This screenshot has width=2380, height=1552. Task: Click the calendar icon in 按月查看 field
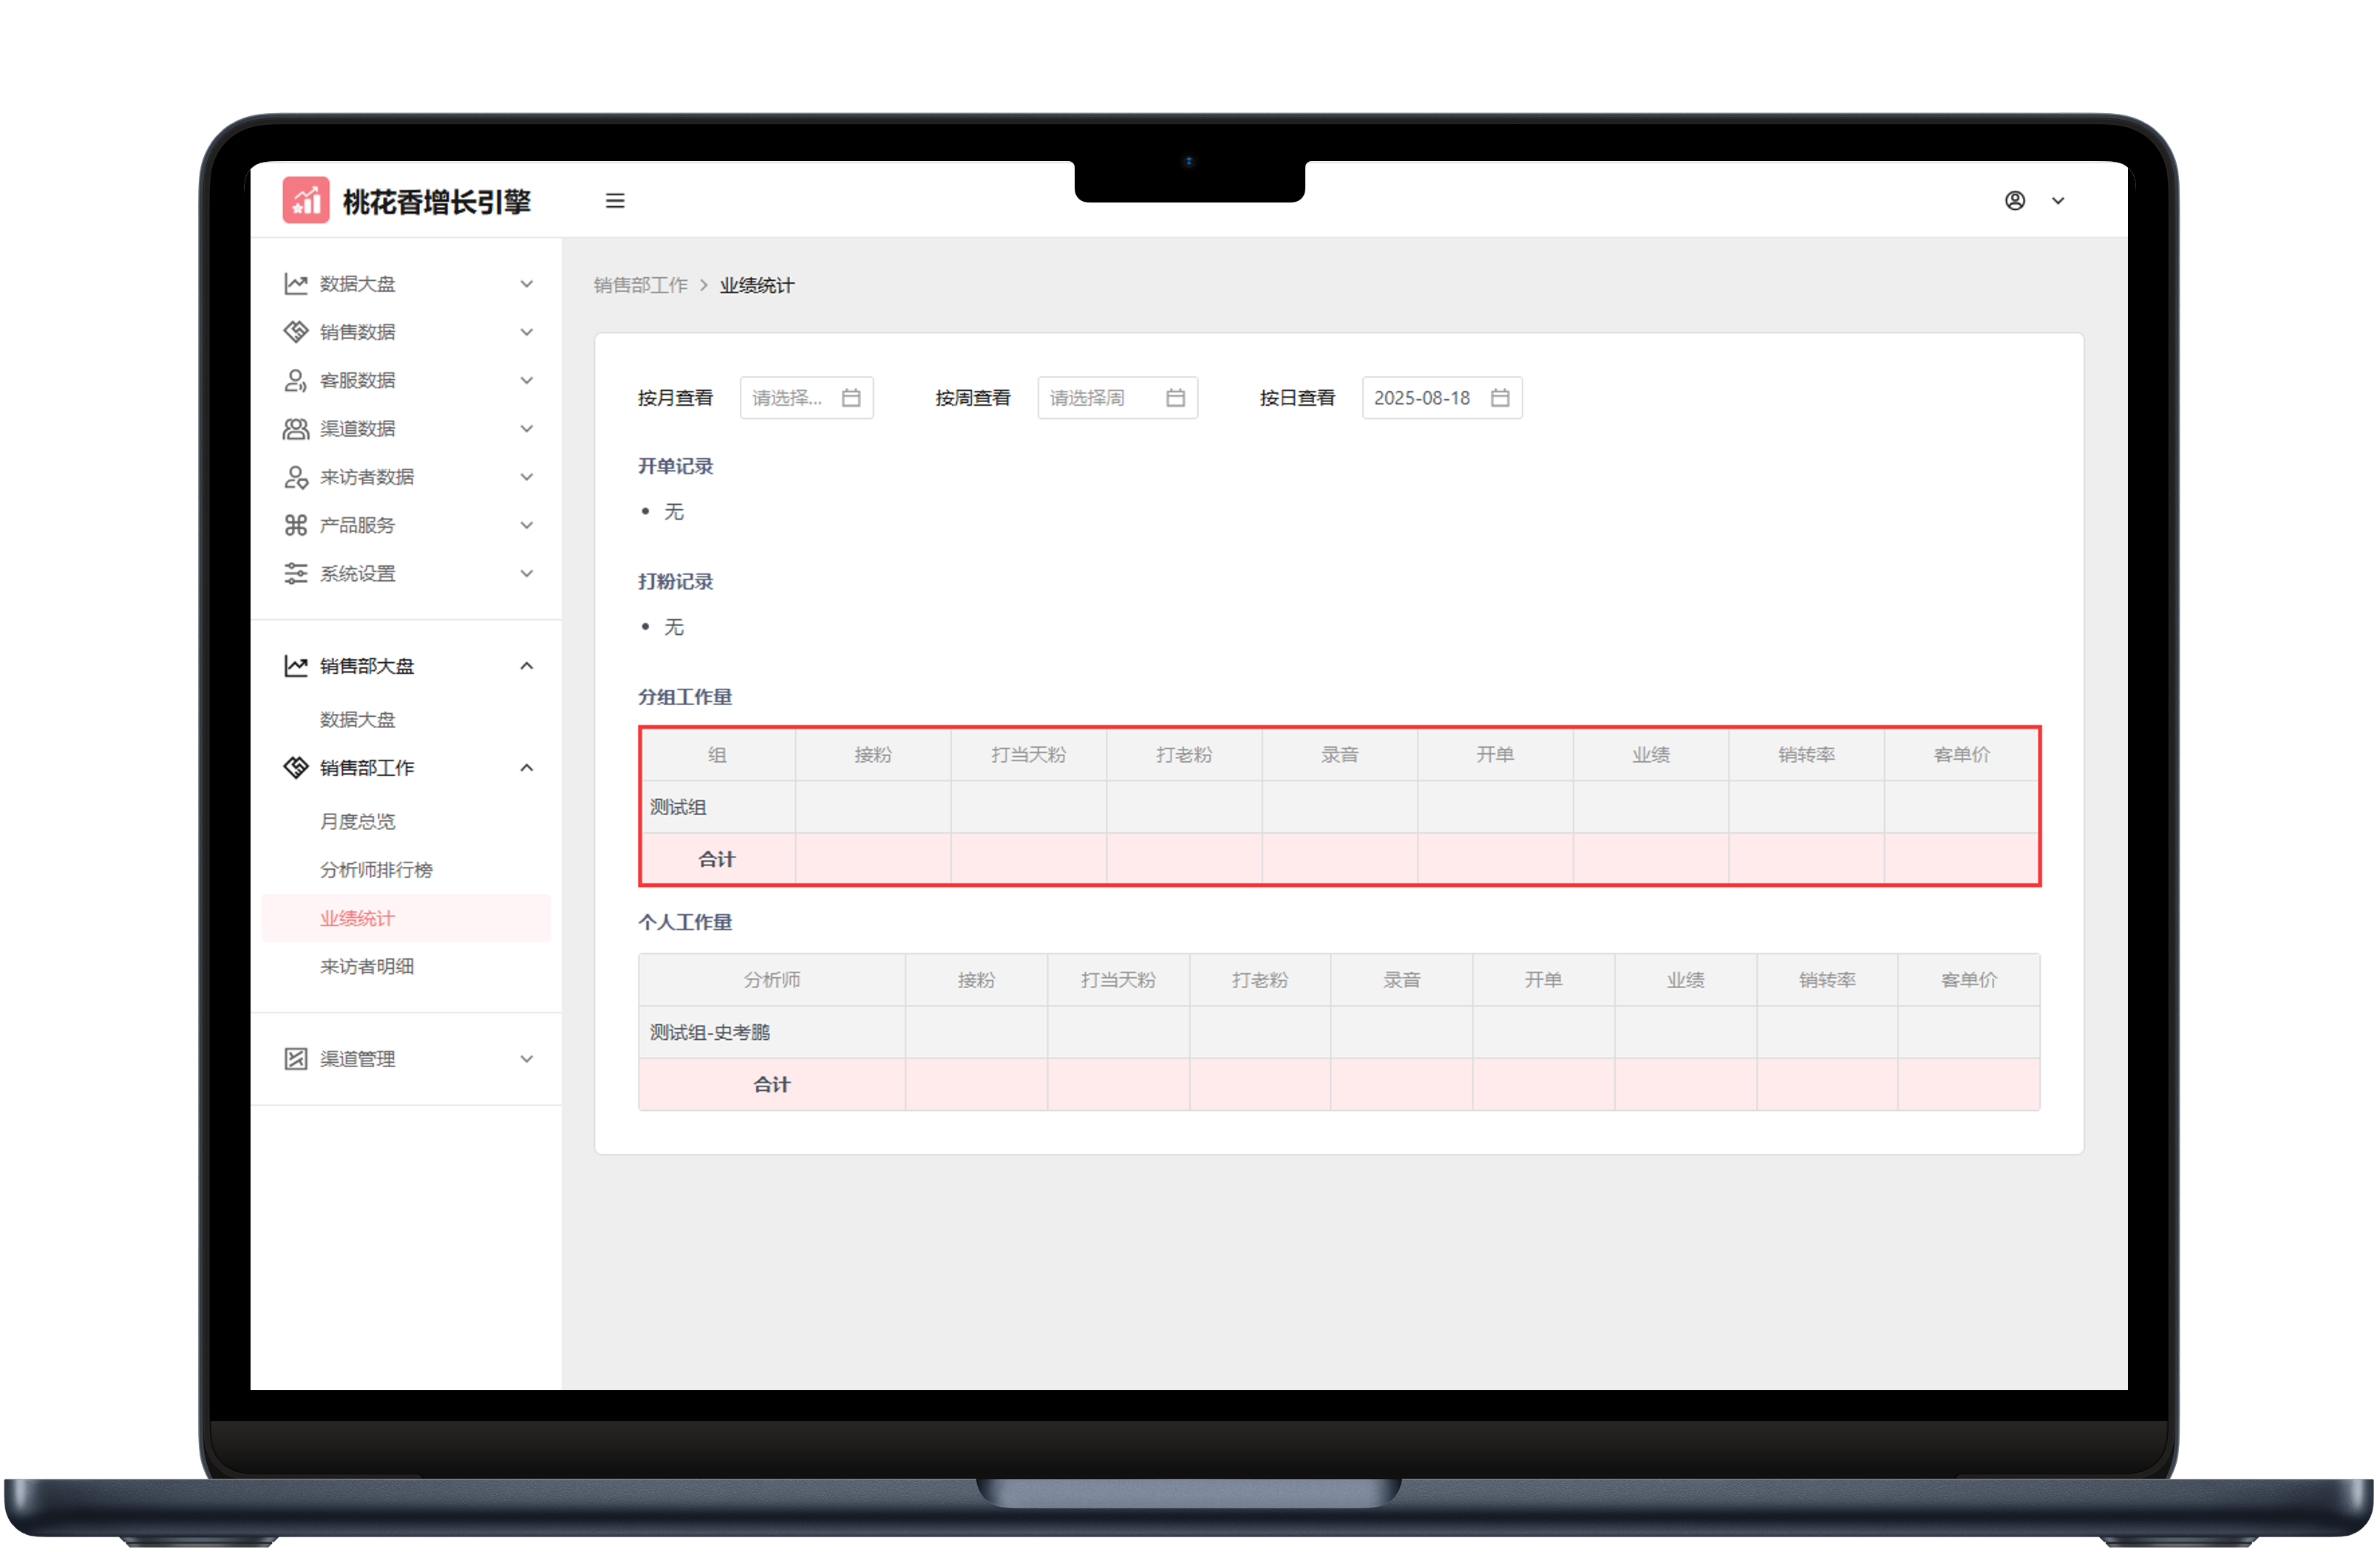[851, 398]
